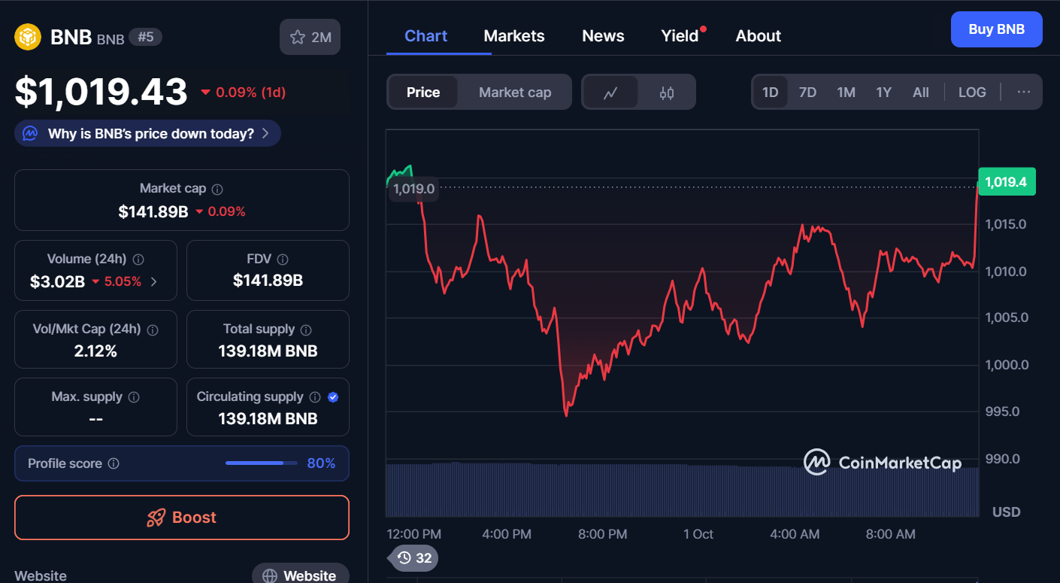Screen dimensions: 1060x583
Task: Click the Circulating supply verified badge
Action: [333, 397]
